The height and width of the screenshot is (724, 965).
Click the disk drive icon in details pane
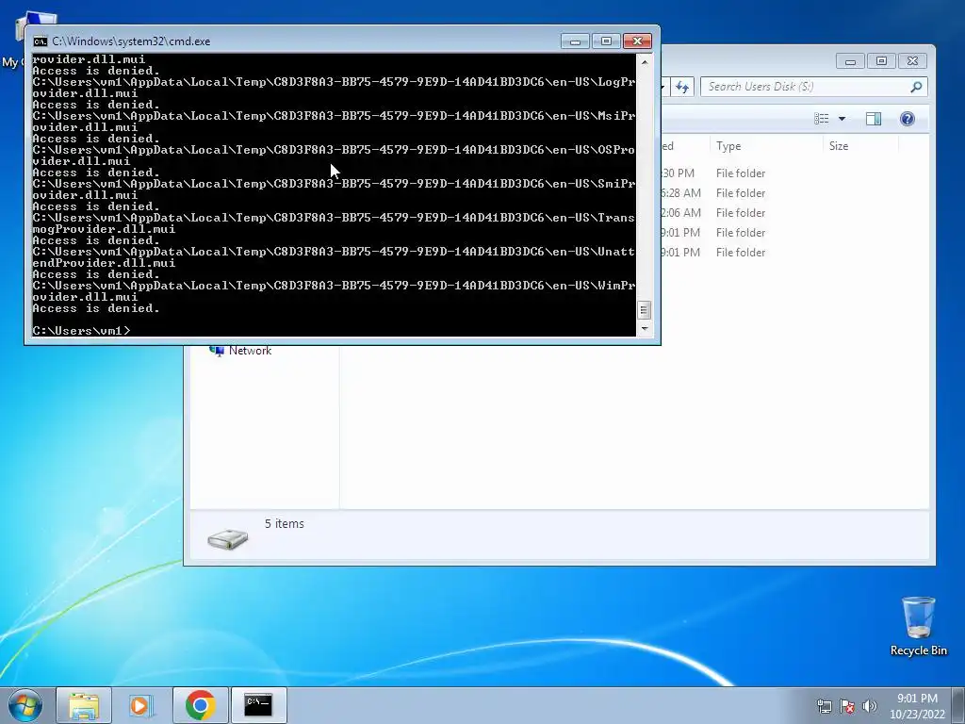pyautogui.click(x=228, y=538)
